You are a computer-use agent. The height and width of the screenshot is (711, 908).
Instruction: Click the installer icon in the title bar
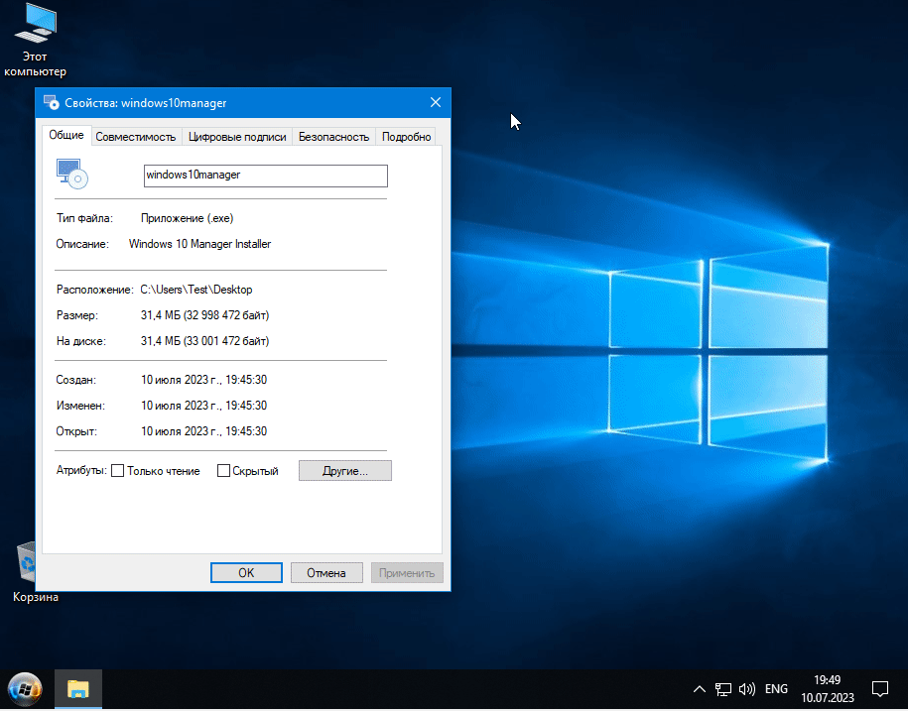pyautogui.click(x=51, y=103)
